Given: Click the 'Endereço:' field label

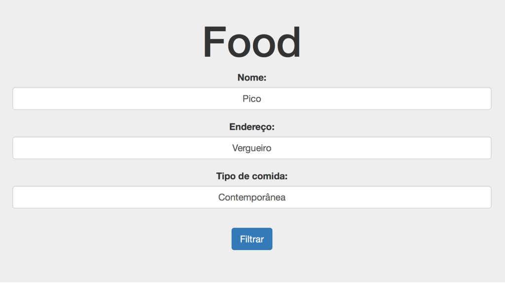Looking at the screenshot, I should click(252, 127).
